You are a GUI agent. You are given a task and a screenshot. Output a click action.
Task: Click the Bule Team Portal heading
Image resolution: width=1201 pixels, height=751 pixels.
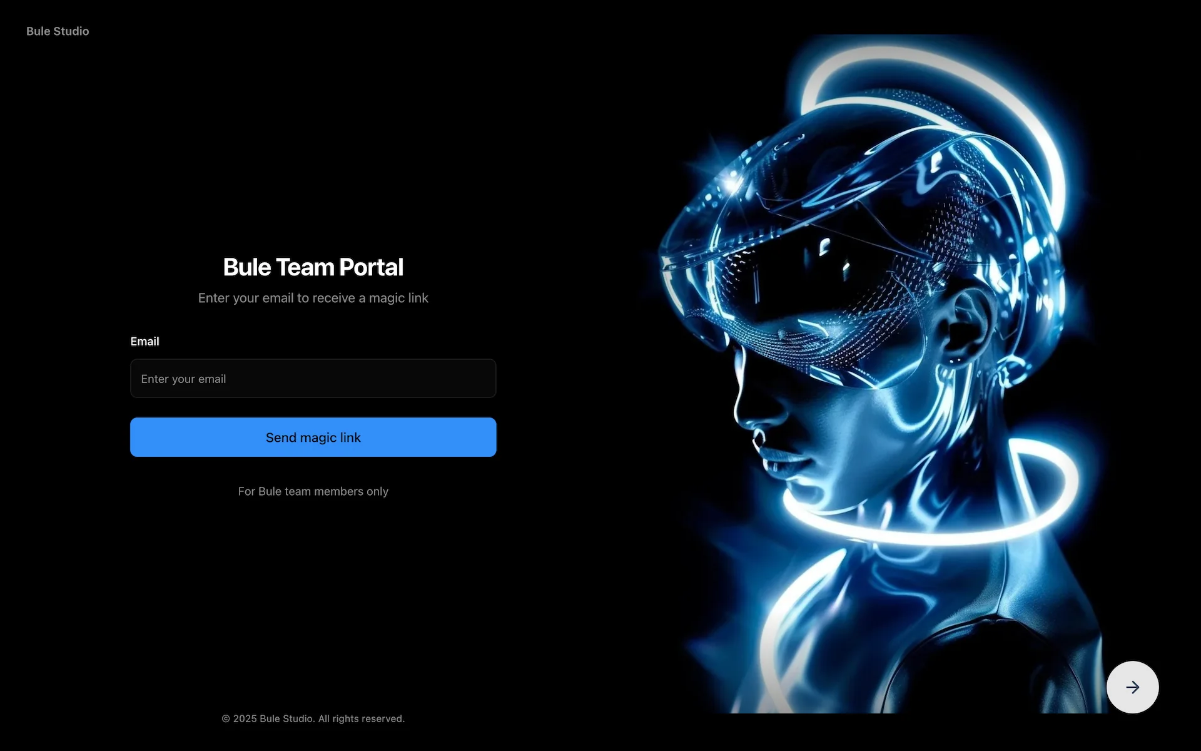pos(313,267)
